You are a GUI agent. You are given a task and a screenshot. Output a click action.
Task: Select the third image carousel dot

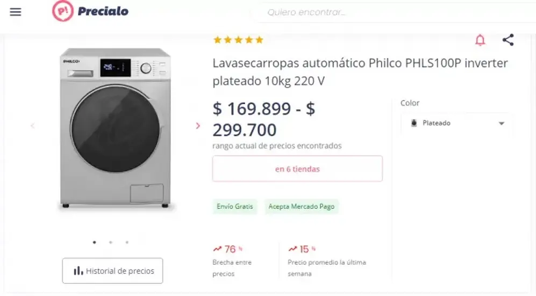coord(127,242)
